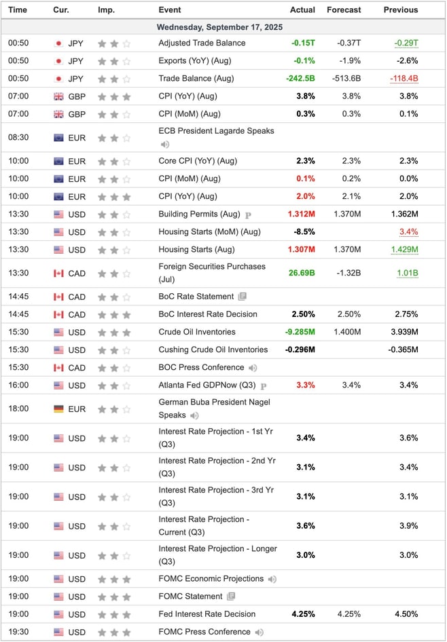This screenshot has height=642, width=447.
Task: Click importance stars for UK CPI (YoY)
Action: [x=114, y=96]
